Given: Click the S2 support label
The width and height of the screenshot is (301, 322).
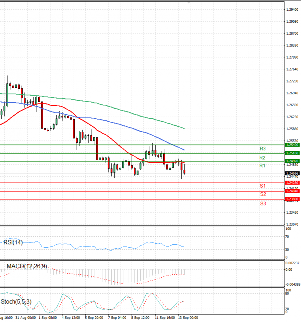Looking at the screenshot, I should 263,194.
